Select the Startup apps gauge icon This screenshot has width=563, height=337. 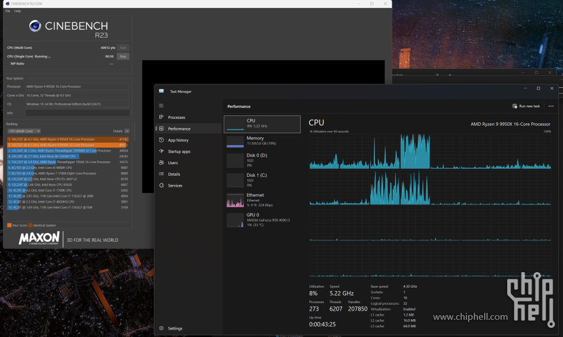[161, 152]
